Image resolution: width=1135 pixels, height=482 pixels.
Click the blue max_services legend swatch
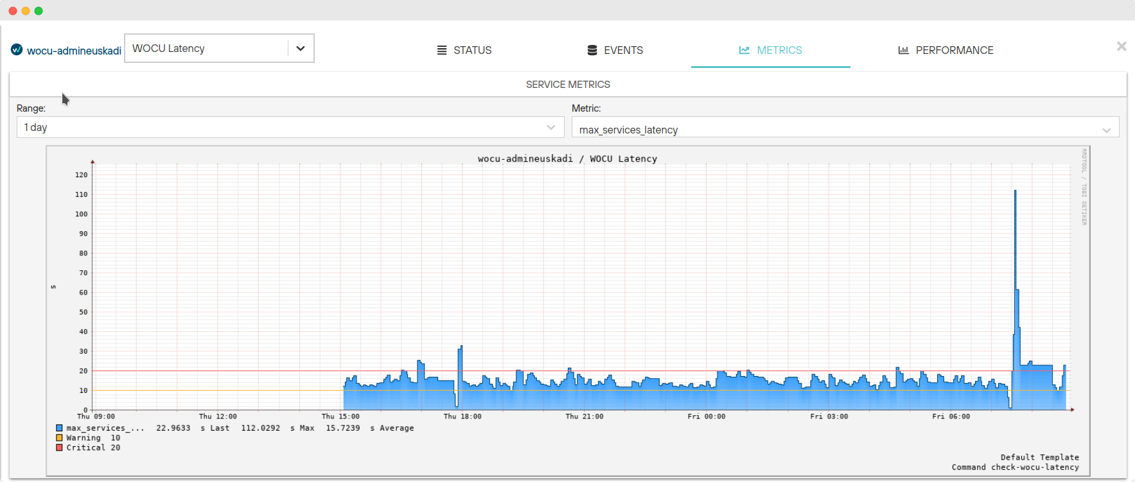click(59, 428)
